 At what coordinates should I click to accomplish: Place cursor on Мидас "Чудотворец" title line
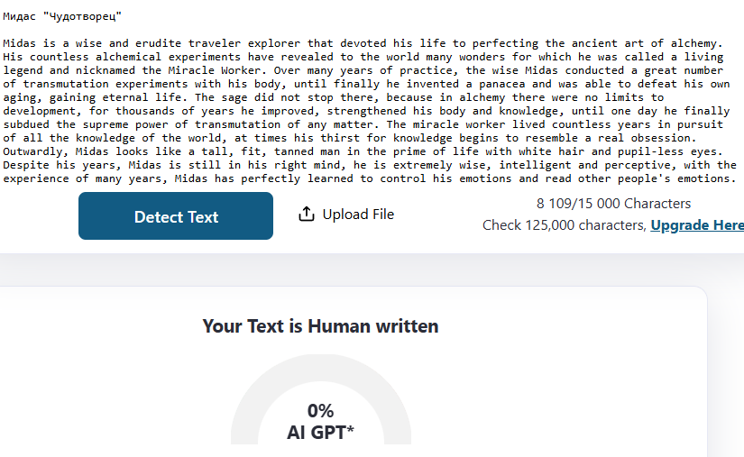[62, 16]
